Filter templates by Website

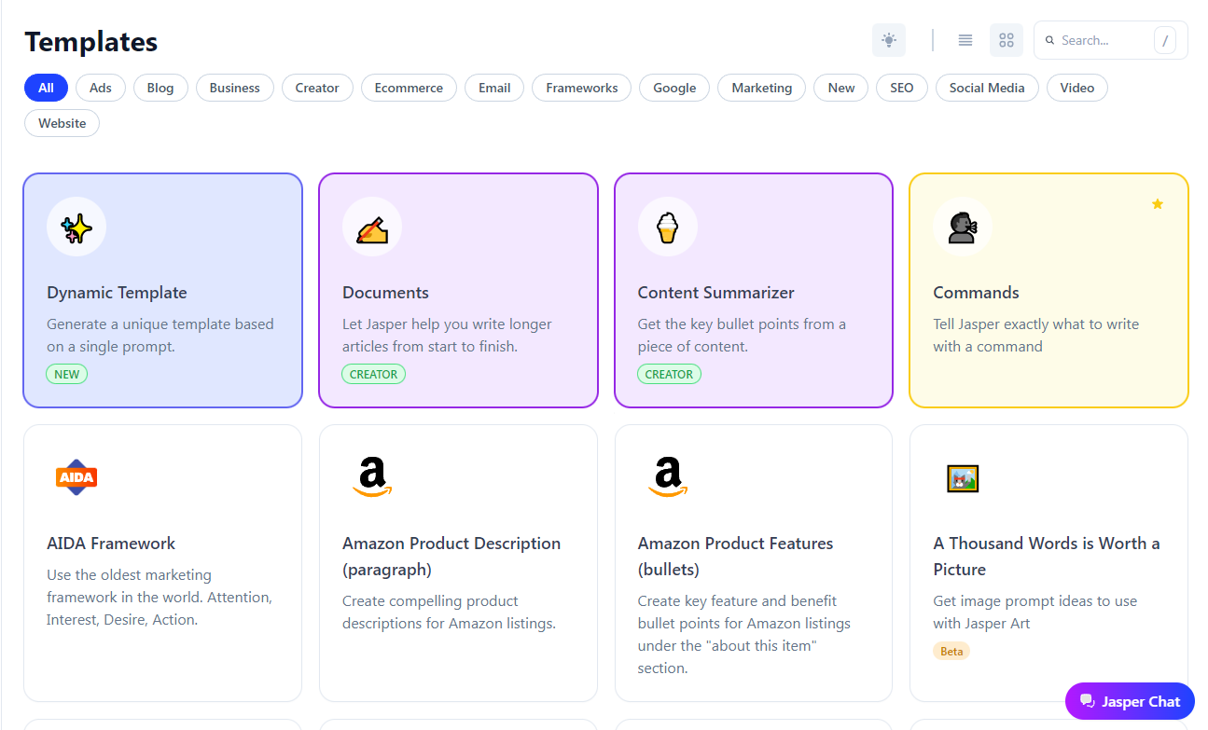tap(62, 123)
